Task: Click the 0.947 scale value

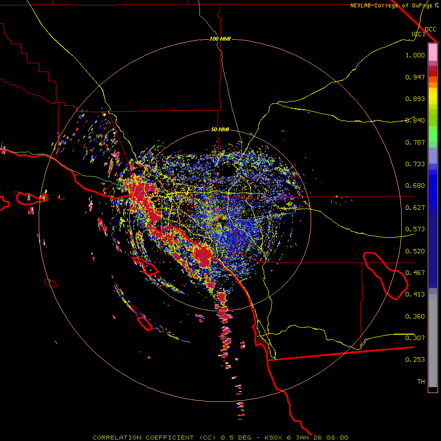Action: pyautogui.click(x=415, y=77)
